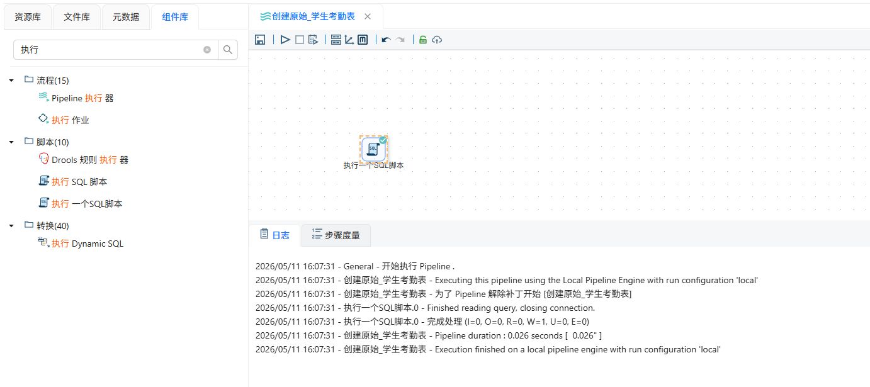
Task: Select the 执行 SQL 脚本 component
Action: pyautogui.click(x=72, y=182)
